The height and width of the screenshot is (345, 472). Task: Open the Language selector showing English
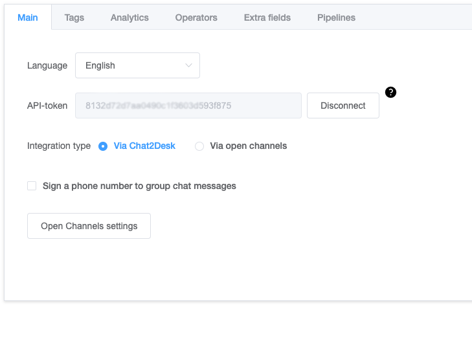[137, 65]
